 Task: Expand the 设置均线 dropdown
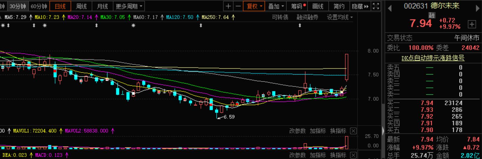click(x=340, y=17)
